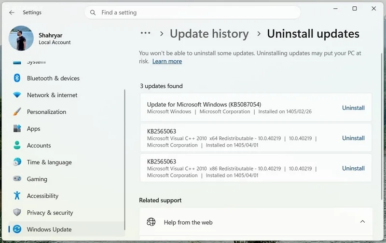Click the search magnifier icon
Image resolution: width=386 pixels, height=243 pixels.
point(93,13)
